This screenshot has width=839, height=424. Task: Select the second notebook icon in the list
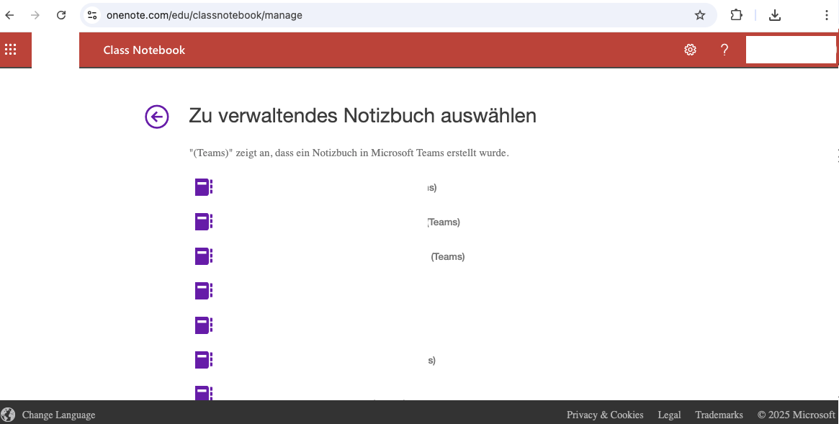(x=203, y=222)
